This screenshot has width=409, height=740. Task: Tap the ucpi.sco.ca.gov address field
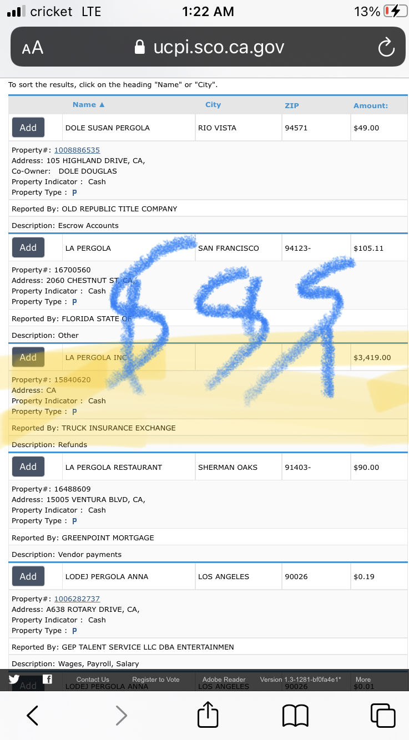208,47
